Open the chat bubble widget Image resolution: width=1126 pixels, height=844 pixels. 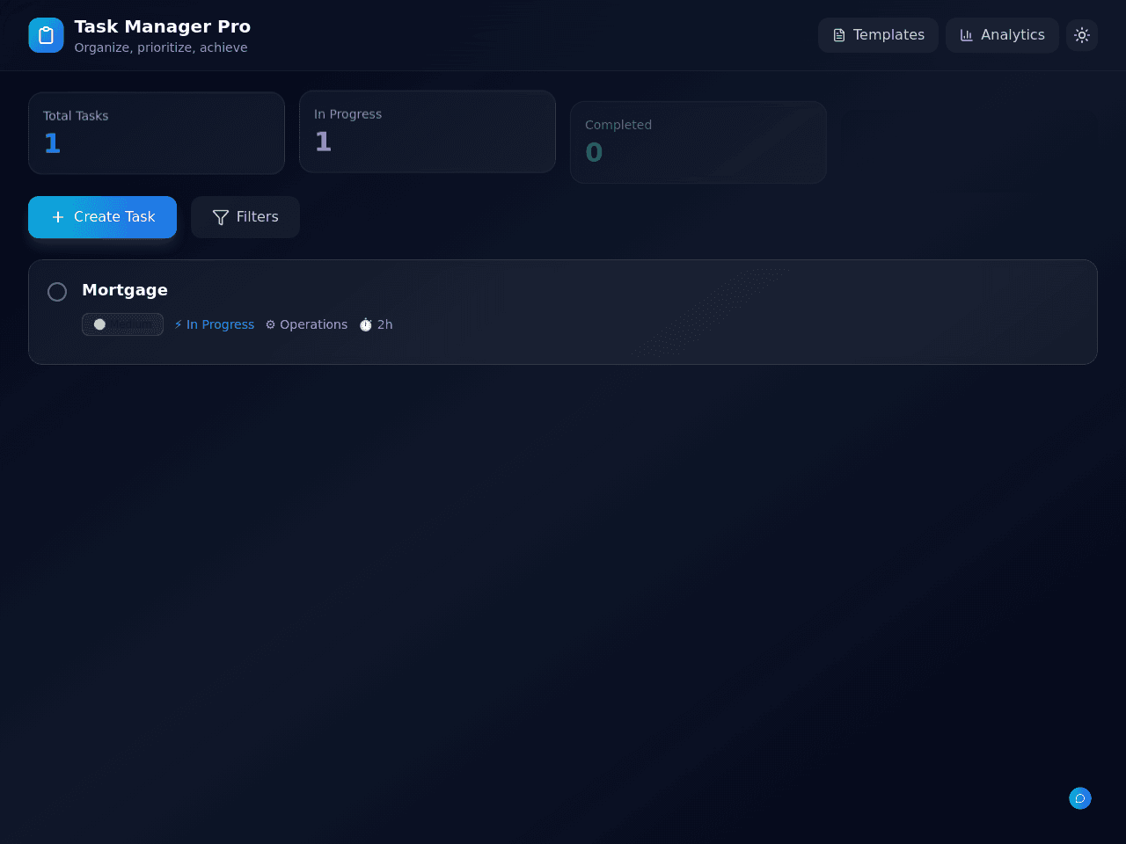pos(1080,798)
